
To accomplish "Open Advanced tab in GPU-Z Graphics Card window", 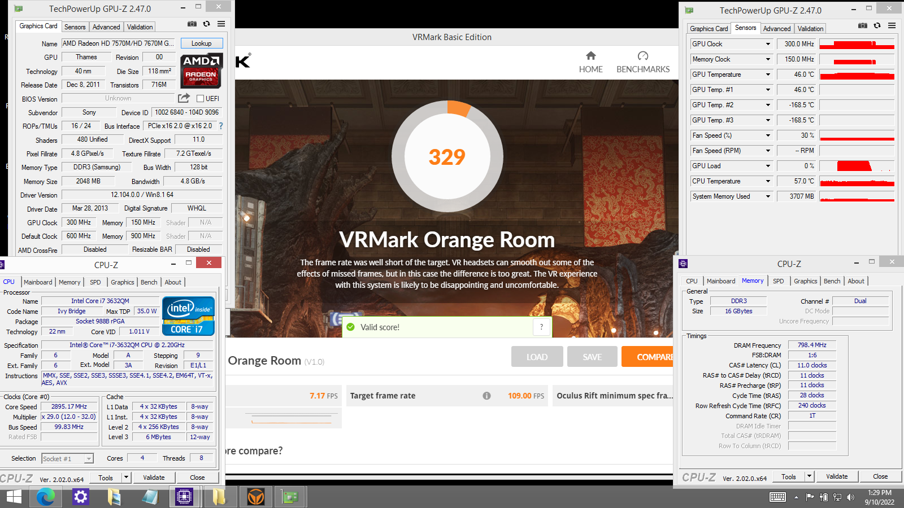I will pos(106,27).
